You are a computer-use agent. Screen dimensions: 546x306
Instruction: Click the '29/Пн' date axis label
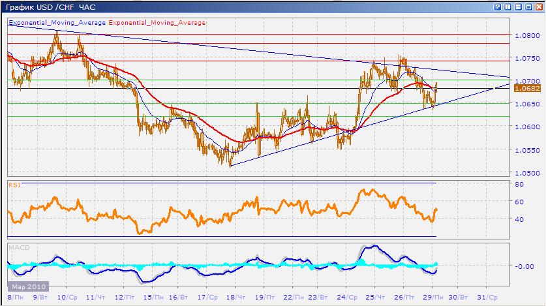coord(433,298)
